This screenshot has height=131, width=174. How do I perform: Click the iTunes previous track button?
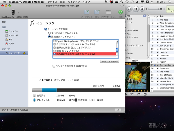click(129, 9)
